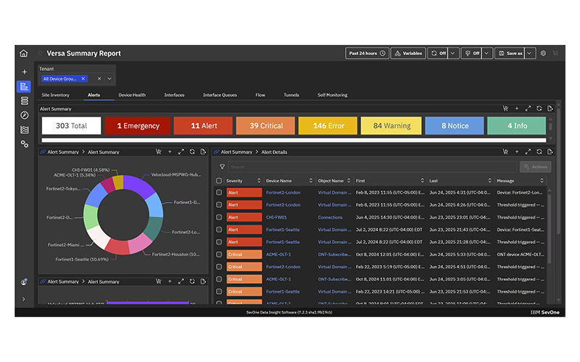This screenshot has width=580, height=362.
Task: Check the Fortinet1-Seattle Critical row
Action: tap(219, 292)
